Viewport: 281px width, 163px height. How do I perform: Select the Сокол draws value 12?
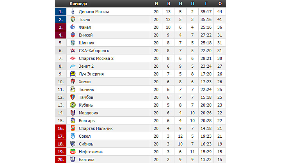click(x=180, y=136)
